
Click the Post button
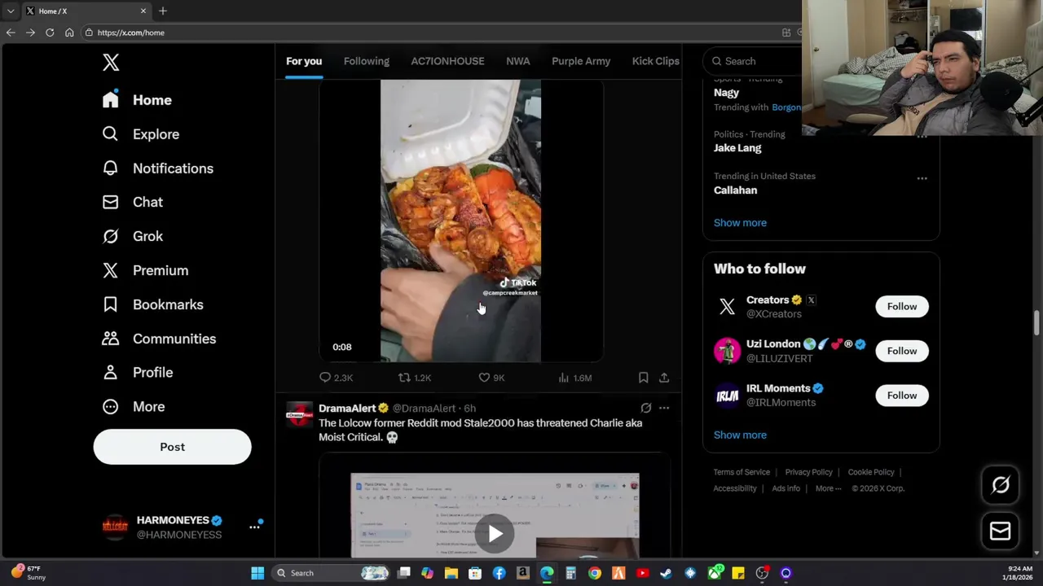pyautogui.click(x=172, y=447)
